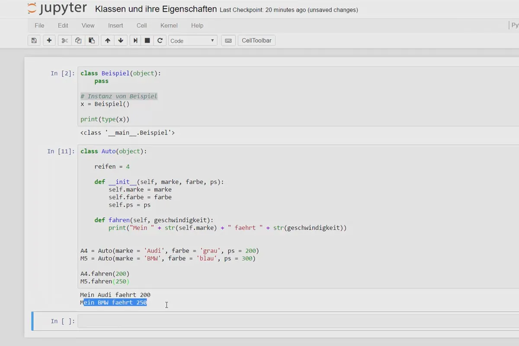Save and checkpoint the notebook
Image resolution: width=519 pixels, height=346 pixels.
tap(34, 41)
